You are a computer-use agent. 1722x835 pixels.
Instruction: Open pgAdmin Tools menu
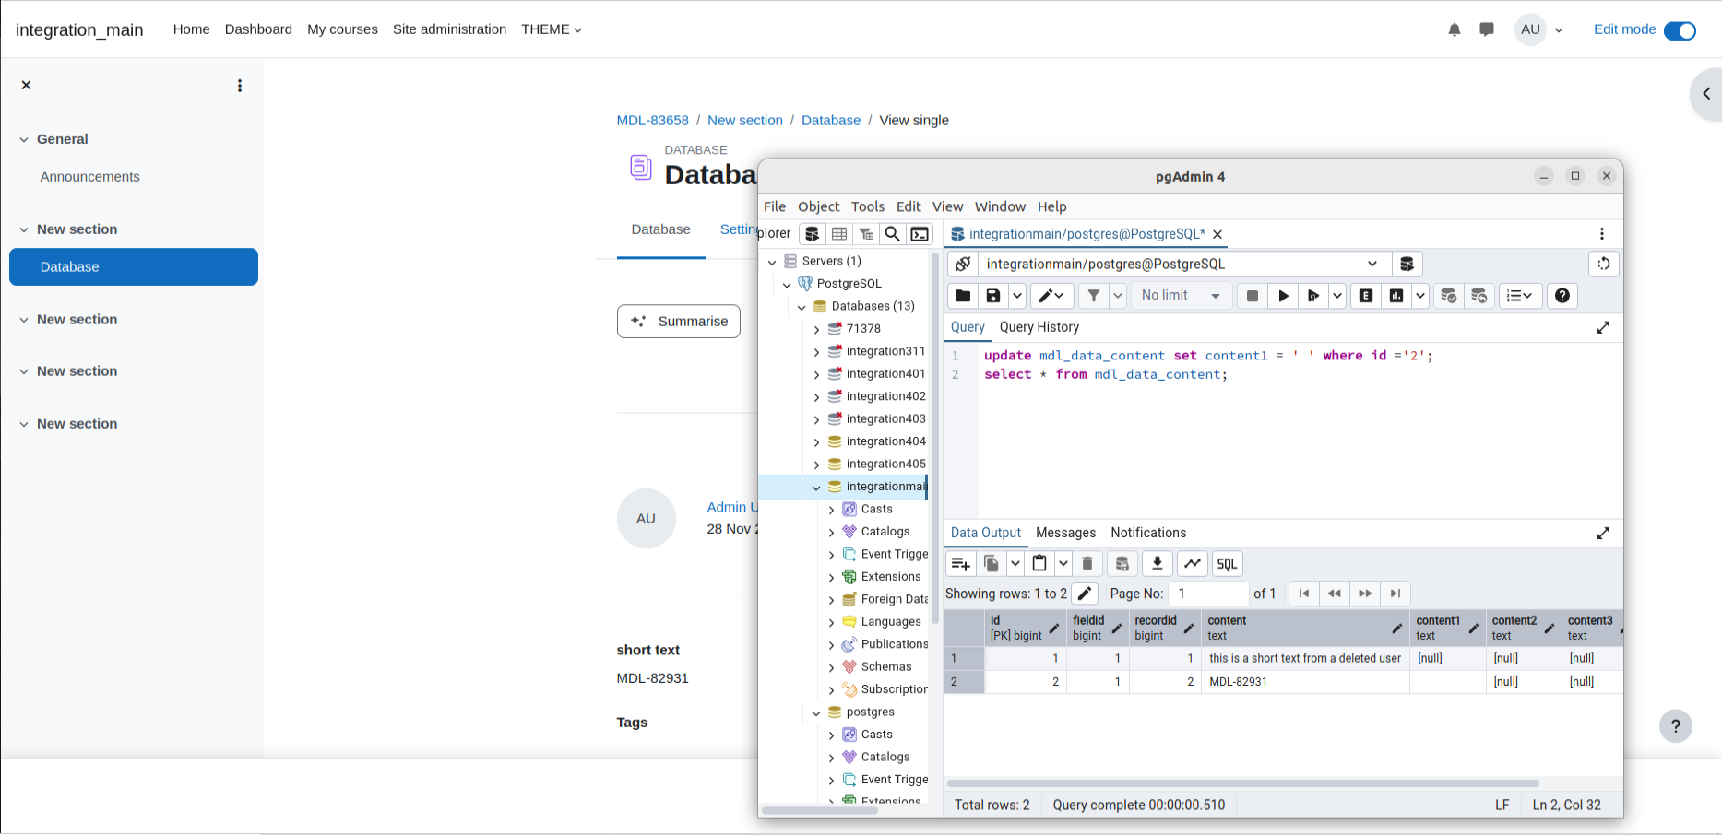[867, 206]
